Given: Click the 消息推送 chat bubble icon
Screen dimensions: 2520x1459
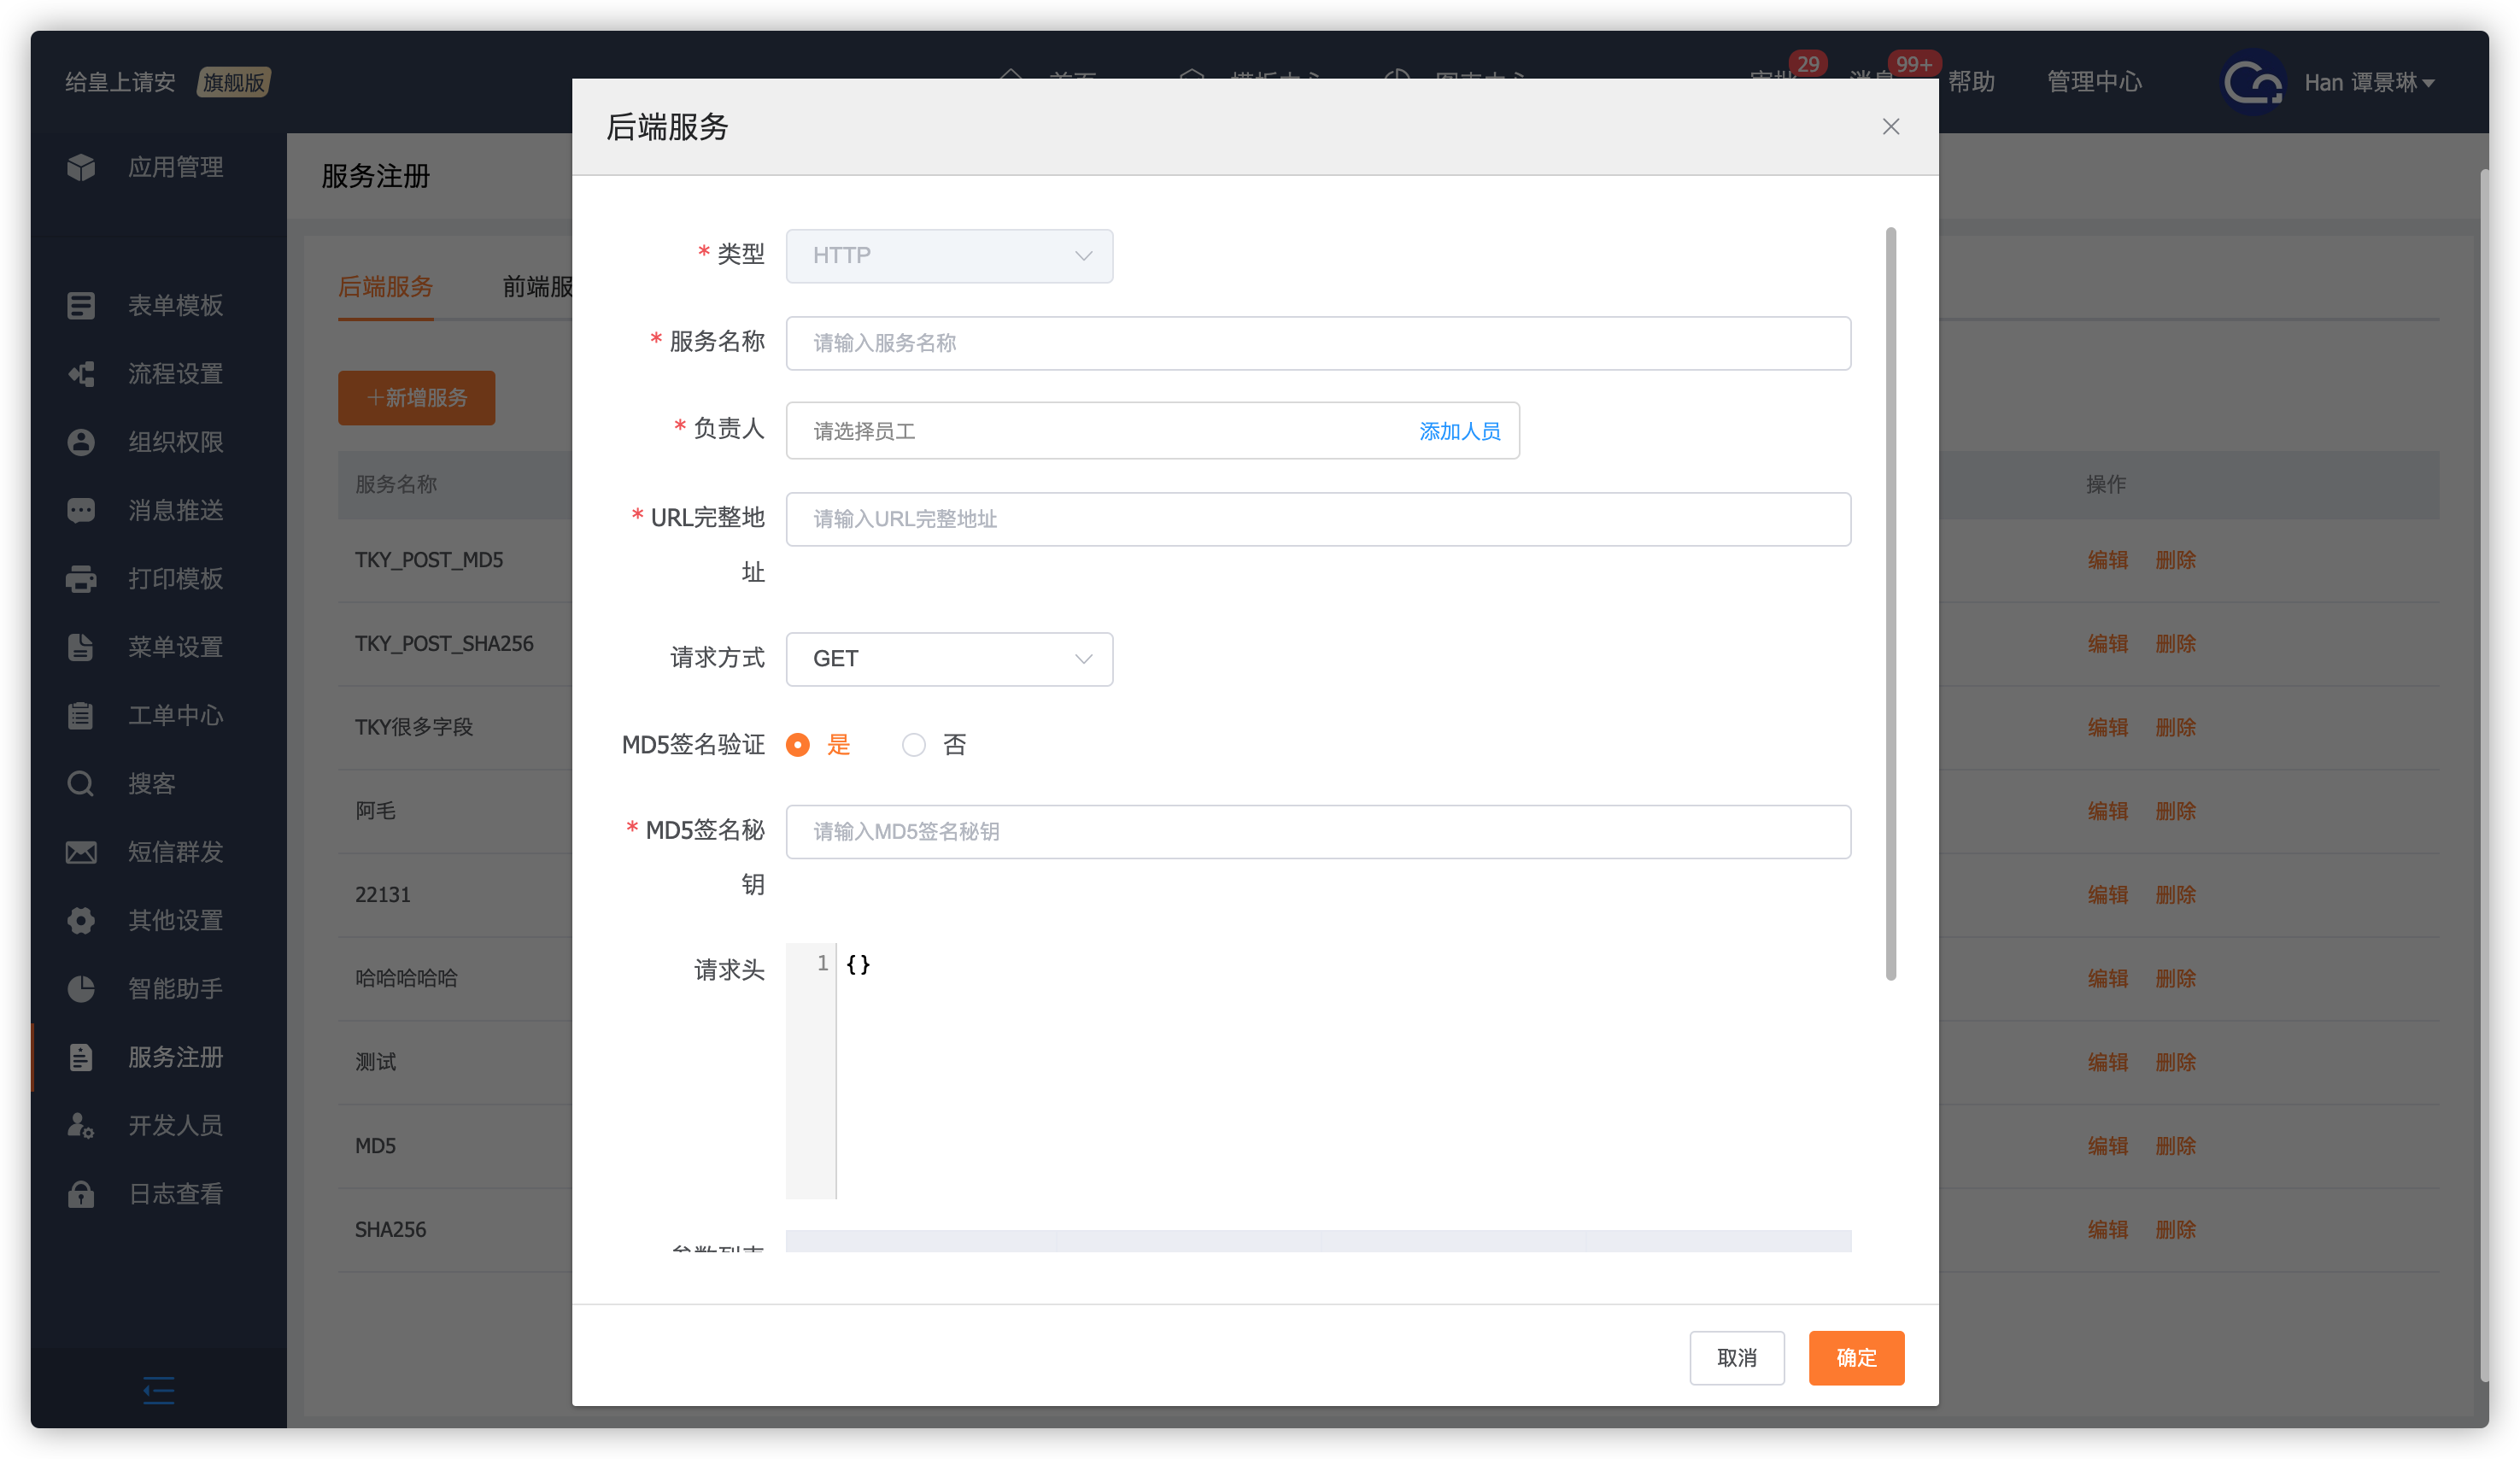Looking at the screenshot, I should (x=81, y=510).
